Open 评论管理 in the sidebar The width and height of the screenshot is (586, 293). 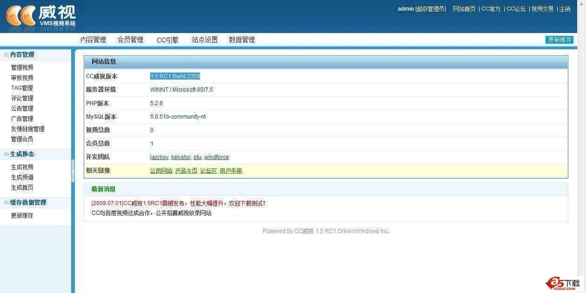point(22,98)
